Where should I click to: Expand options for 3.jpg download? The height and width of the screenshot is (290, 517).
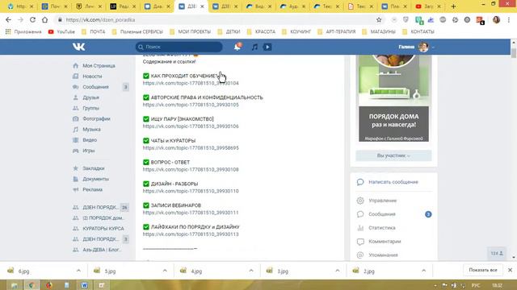click(338, 271)
